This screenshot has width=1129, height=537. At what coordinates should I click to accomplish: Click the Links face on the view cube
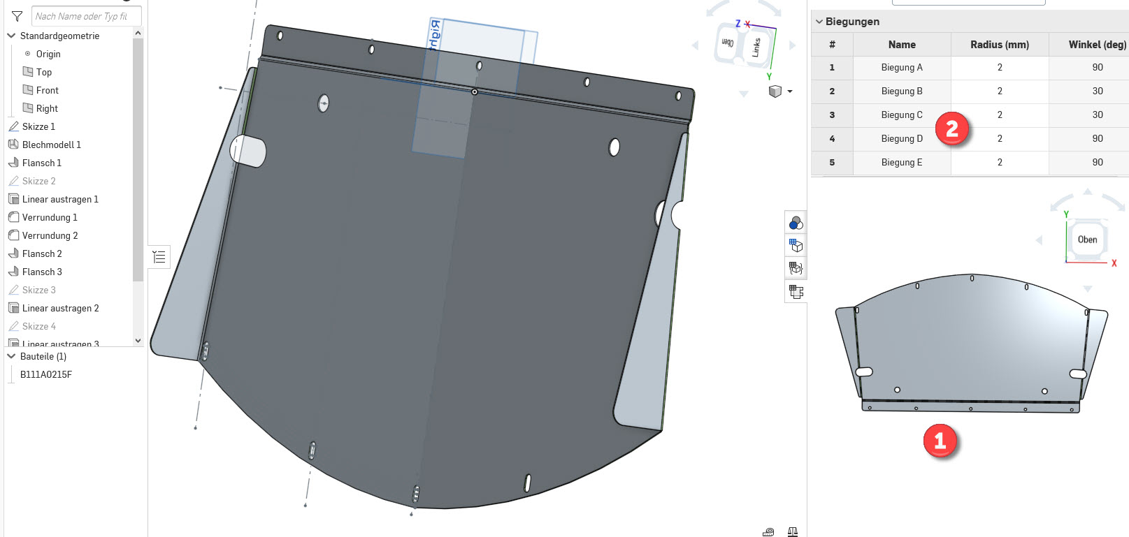coord(756,47)
